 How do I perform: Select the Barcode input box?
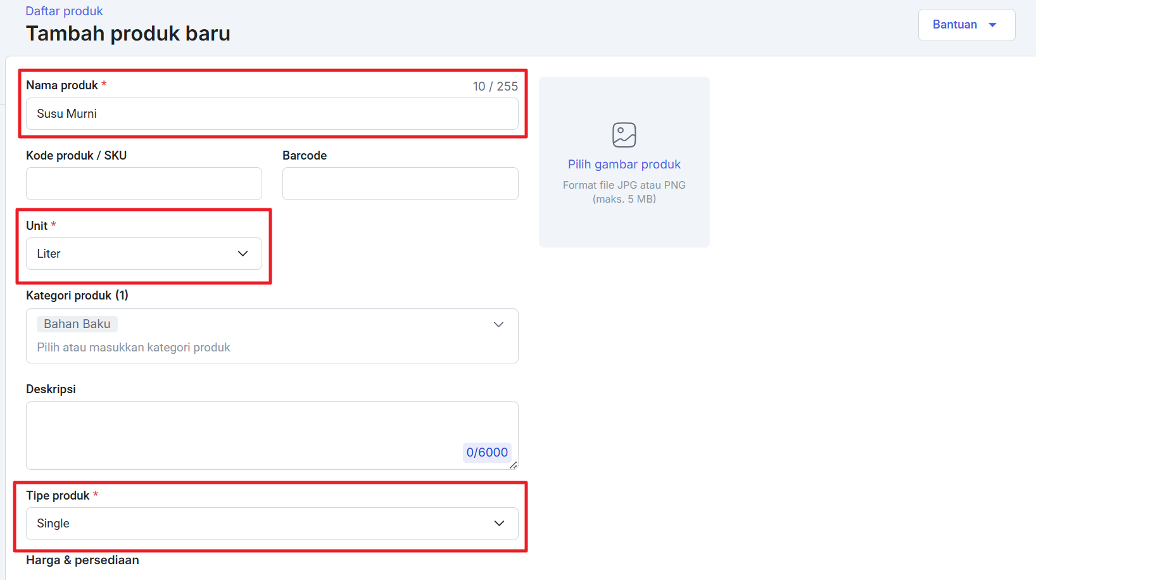coord(400,184)
